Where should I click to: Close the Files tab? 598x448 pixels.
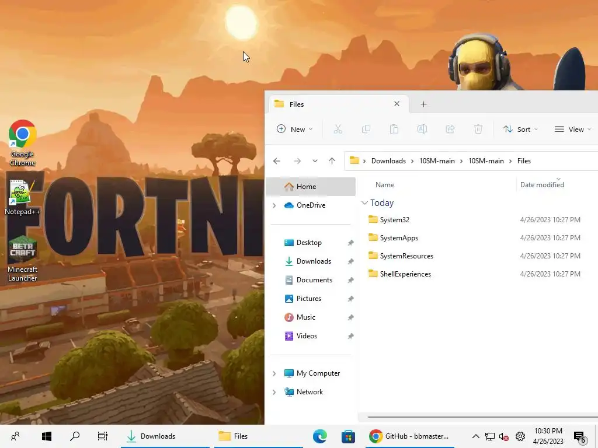[397, 104]
